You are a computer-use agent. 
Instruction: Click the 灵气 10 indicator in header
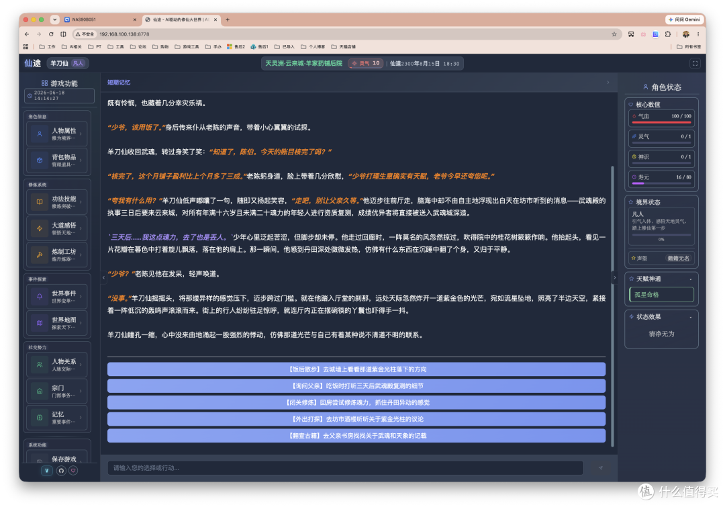[366, 63]
